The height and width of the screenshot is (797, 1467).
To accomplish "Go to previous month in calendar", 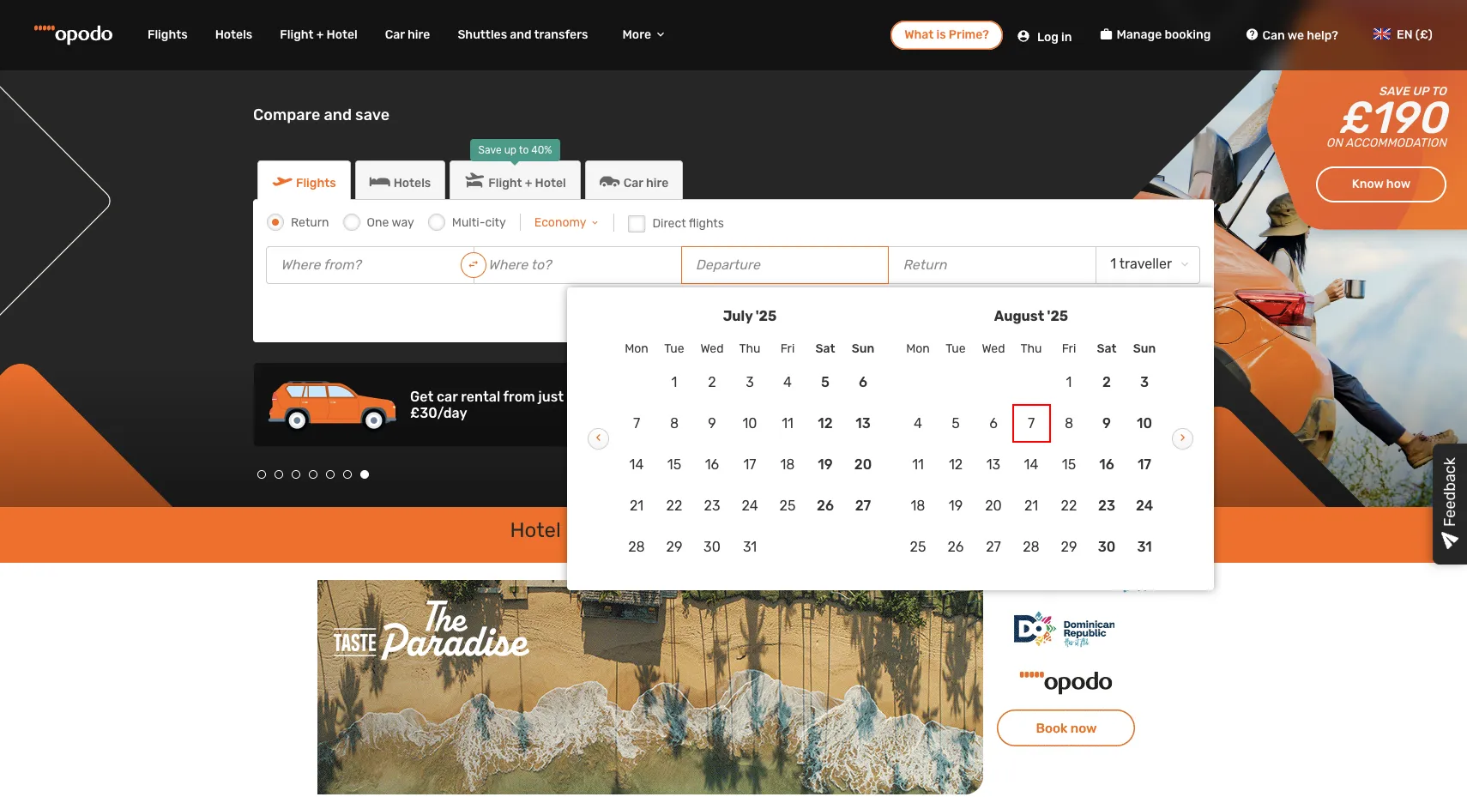I will pyautogui.click(x=598, y=438).
